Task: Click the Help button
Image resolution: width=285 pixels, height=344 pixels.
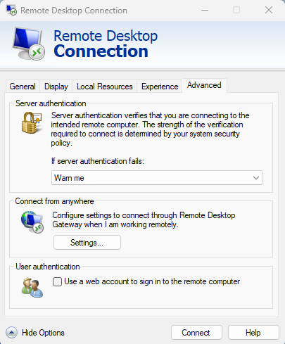Action: [x=253, y=333]
